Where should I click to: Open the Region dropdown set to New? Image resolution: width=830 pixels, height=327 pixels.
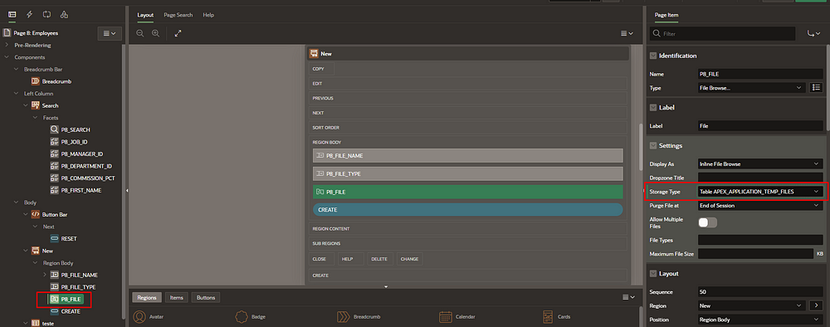(752, 305)
